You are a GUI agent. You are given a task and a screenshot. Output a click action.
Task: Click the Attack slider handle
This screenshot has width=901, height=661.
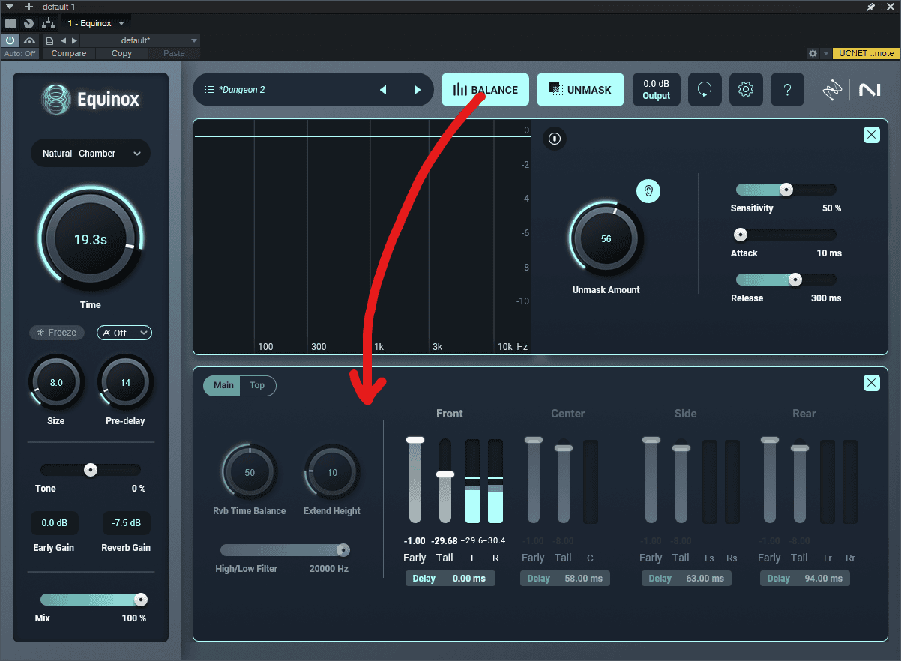click(741, 235)
